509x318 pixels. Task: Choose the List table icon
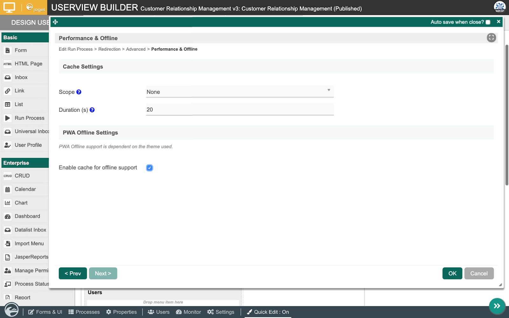click(x=8, y=104)
